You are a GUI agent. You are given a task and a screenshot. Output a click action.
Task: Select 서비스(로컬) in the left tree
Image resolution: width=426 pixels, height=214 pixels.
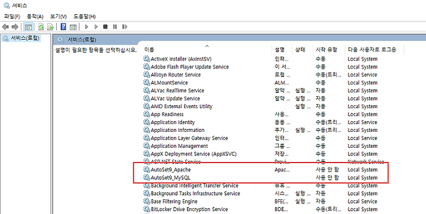point(25,38)
